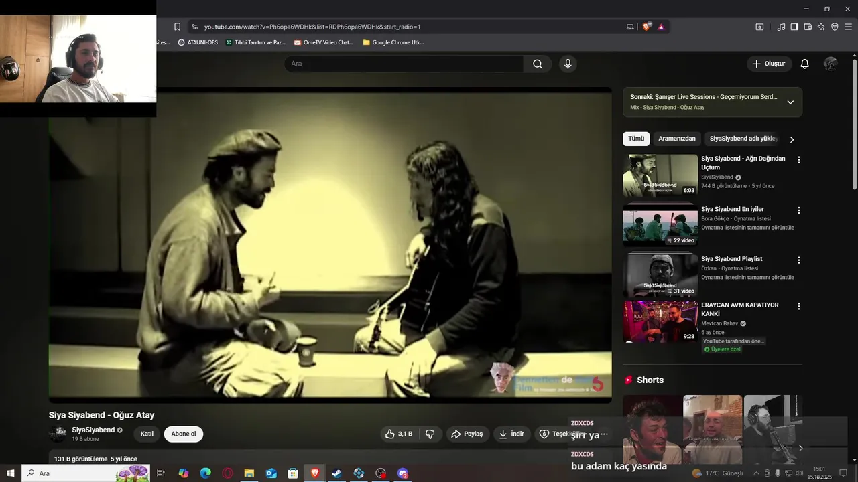Click the Oluştur create button
858x482 pixels.
click(769, 64)
